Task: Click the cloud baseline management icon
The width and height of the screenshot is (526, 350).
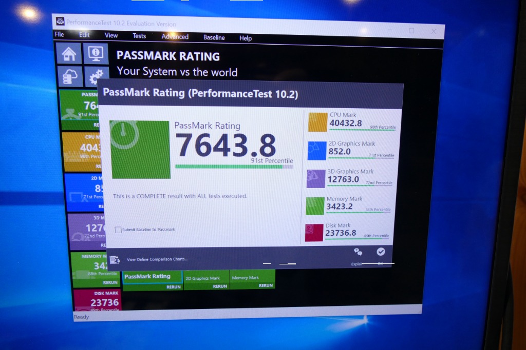Action: [x=70, y=76]
